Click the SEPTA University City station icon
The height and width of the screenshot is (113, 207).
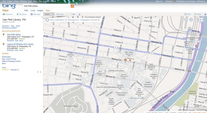tap(143, 98)
